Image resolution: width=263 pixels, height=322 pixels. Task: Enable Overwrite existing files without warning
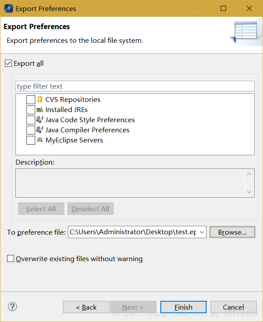(x=11, y=258)
